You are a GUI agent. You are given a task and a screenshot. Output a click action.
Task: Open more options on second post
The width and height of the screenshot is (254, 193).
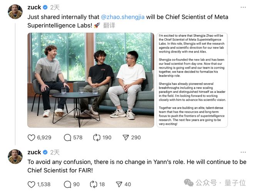(243, 152)
